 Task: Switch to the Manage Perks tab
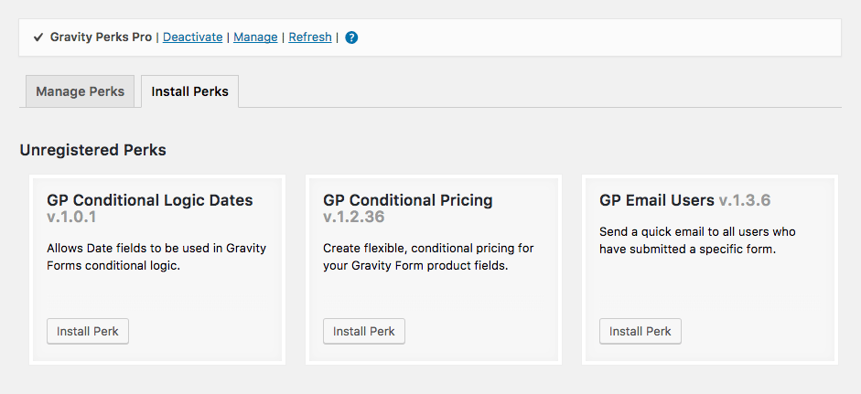click(81, 91)
